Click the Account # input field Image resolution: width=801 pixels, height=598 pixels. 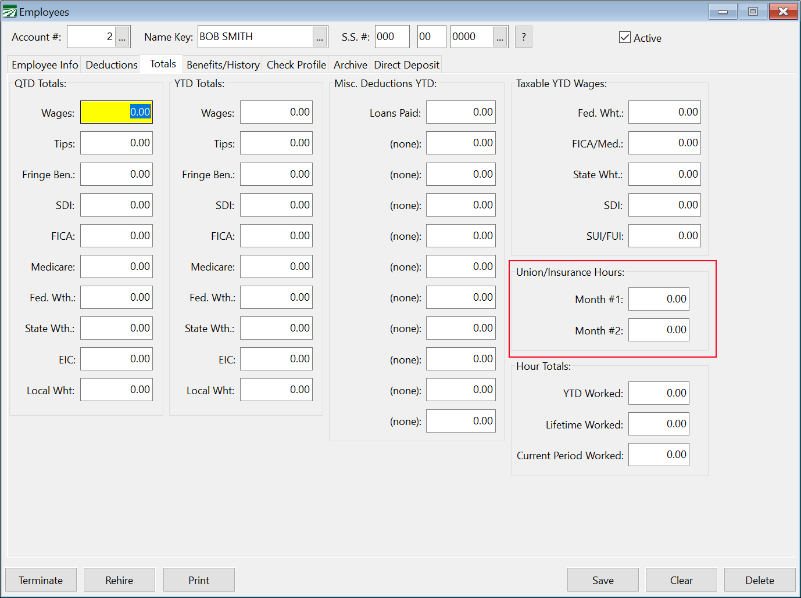pos(91,37)
